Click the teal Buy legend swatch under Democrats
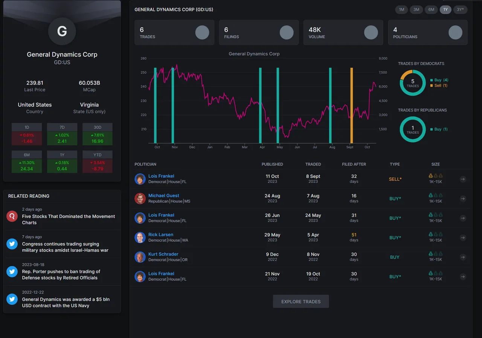 [x=432, y=80]
